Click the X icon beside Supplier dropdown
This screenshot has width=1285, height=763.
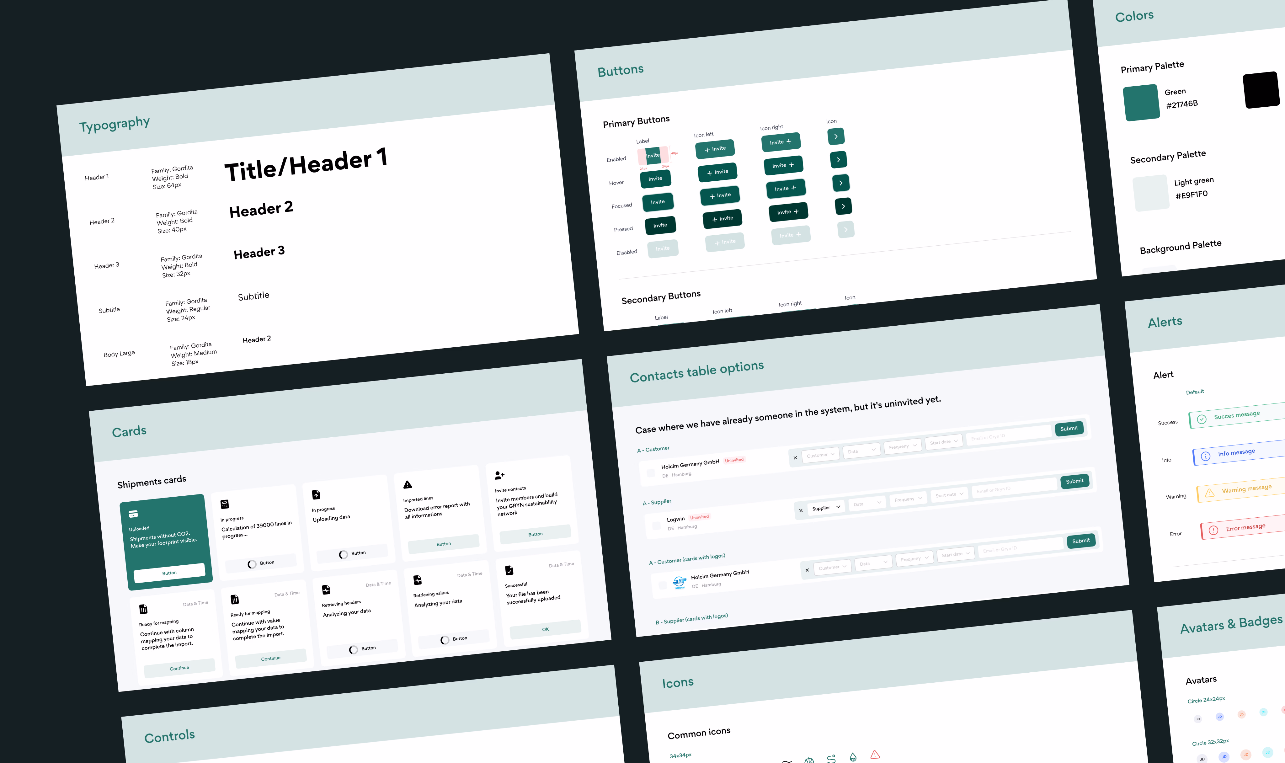click(801, 510)
